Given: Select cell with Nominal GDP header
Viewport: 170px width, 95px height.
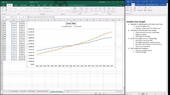Looking at the screenshot, I should (x=14, y=22).
